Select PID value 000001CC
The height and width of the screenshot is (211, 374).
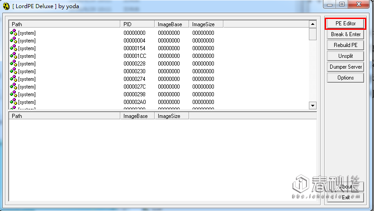pyautogui.click(x=135, y=56)
